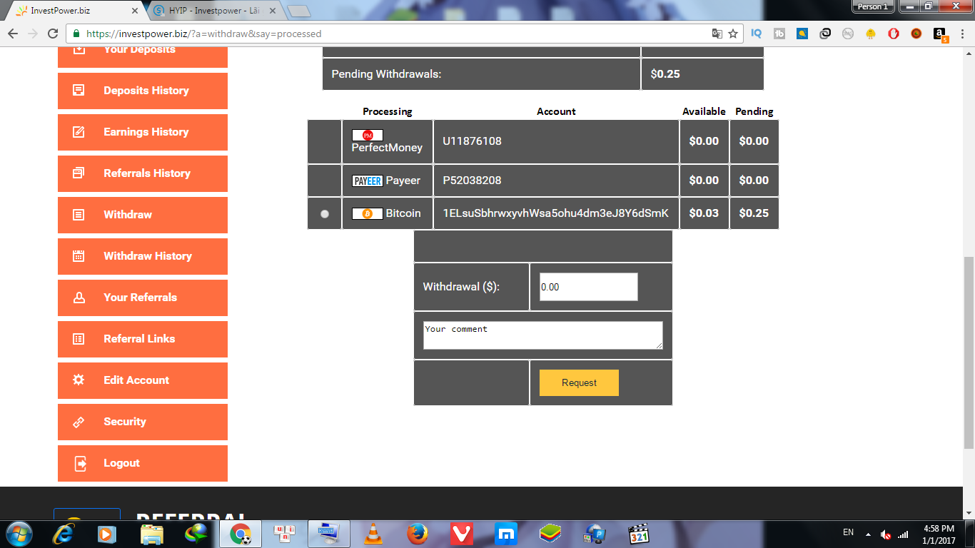Go back to the previous page
The image size is (975, 548).
pos(13,34)
